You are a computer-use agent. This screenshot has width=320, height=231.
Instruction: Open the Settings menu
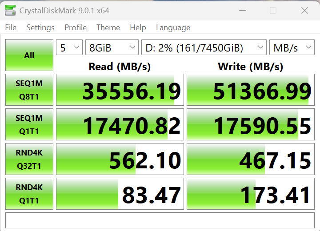[40, 28]
